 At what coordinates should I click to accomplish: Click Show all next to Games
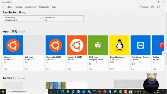coord(21,78)
